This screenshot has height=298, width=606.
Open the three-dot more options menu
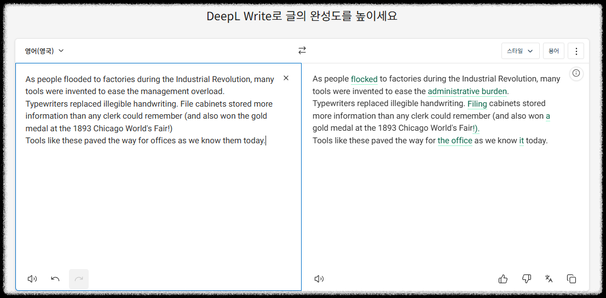click(576, 51)
